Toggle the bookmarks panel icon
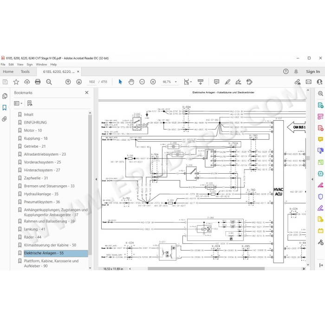Viewport: 325px width, 325px height. click(4, 107)
